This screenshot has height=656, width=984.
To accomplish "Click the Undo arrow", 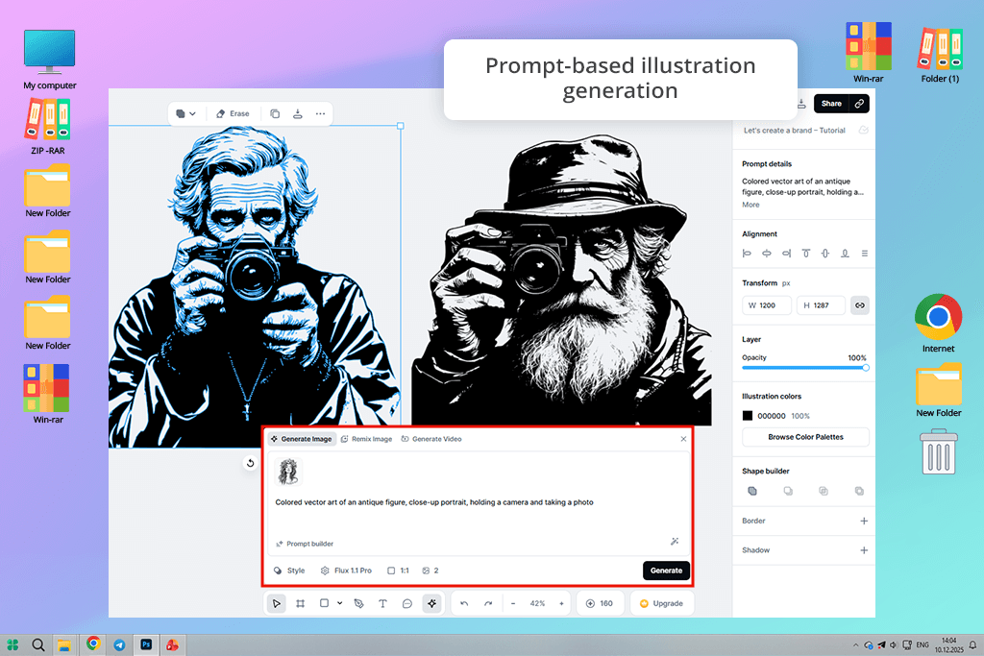I will (464, 603).
